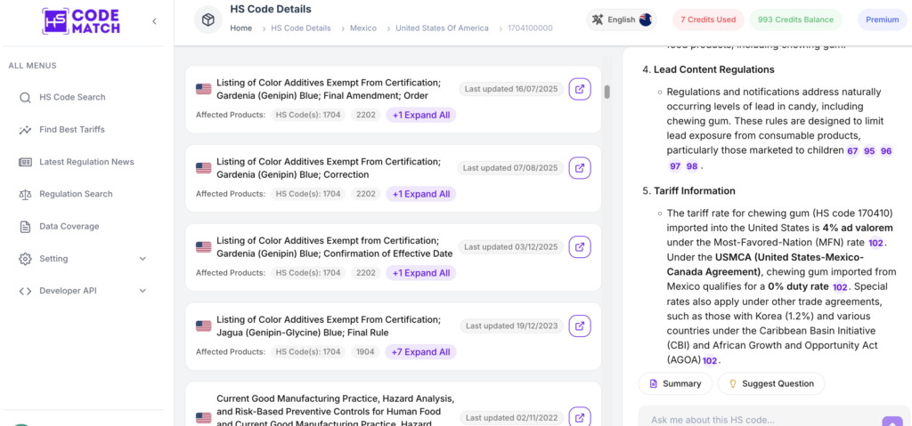Viewport: 912px width, 426px height.
Task: Click the 1704100000 breadcrumb
Action: tap(530, 28)
